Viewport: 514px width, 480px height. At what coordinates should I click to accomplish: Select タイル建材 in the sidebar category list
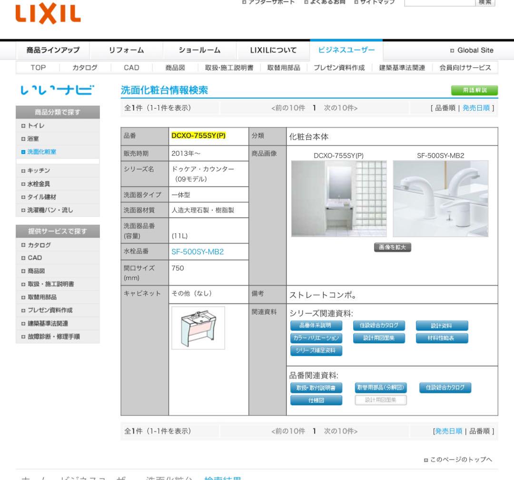tap(58, 197)
